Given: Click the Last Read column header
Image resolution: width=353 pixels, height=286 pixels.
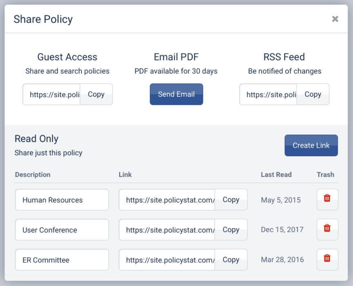Looking at the screenshot, I should tap(276, 175).
